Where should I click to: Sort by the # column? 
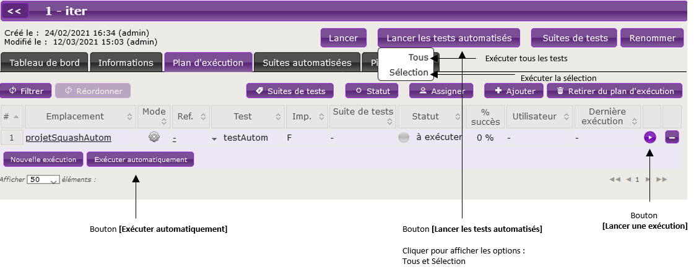(12, 117)
